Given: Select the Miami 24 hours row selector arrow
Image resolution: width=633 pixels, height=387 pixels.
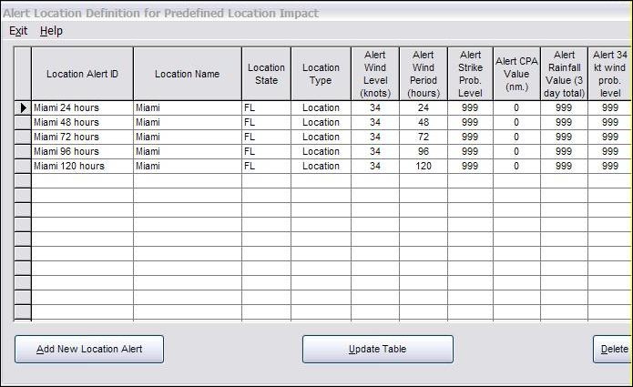Looking at the screenshot, I should pyautogui.click(x=23, y=108).
